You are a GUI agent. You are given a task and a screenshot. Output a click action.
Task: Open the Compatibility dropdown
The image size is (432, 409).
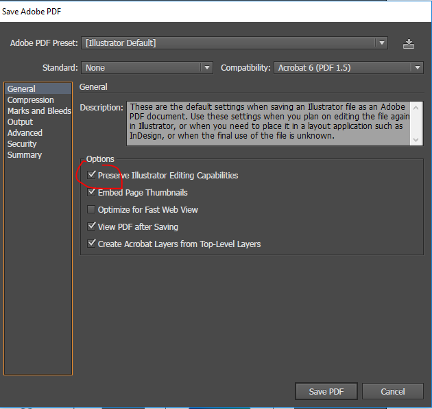click(x=348, y=67)
